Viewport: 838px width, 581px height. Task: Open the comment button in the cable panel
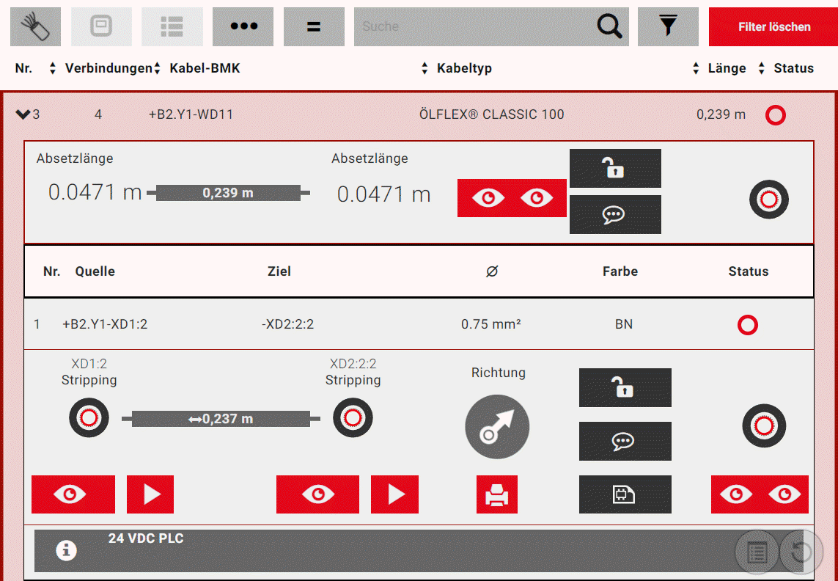(x=615, y=214)
